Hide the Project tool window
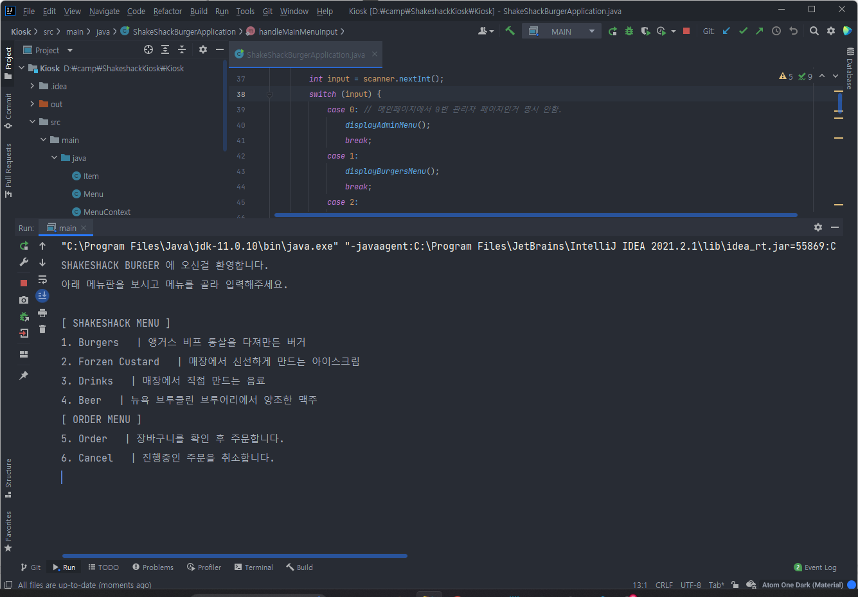Screen dimensions: 858x597 220,49
